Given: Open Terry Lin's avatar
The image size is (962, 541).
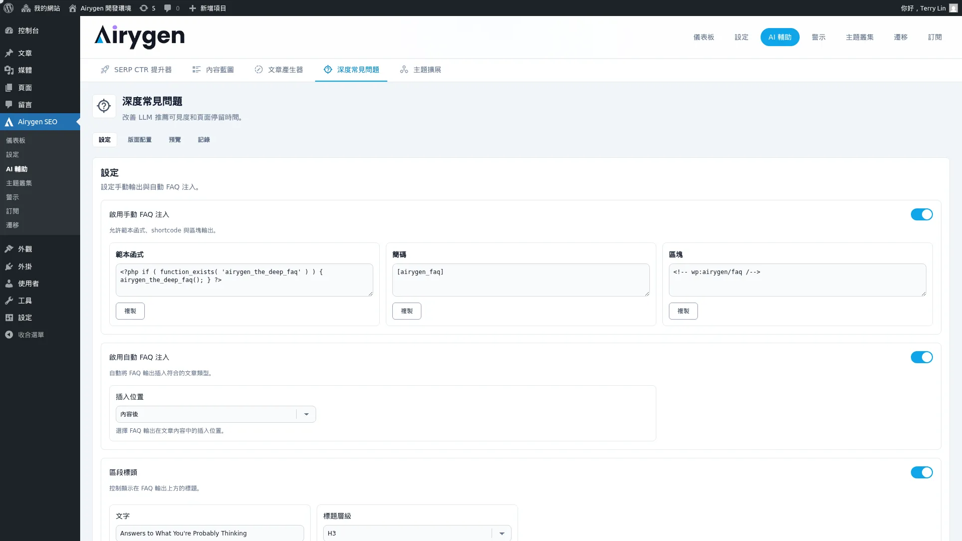Looking at the screenshot, I should click(953, 8).
